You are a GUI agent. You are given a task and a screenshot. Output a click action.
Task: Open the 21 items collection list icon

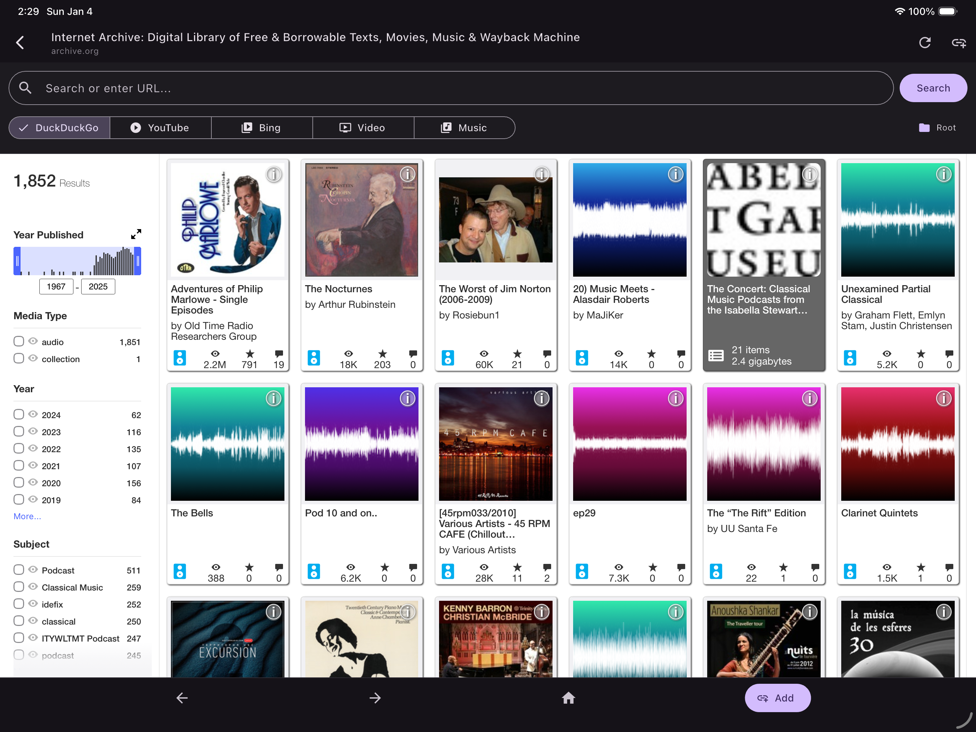tap(716, 355)
